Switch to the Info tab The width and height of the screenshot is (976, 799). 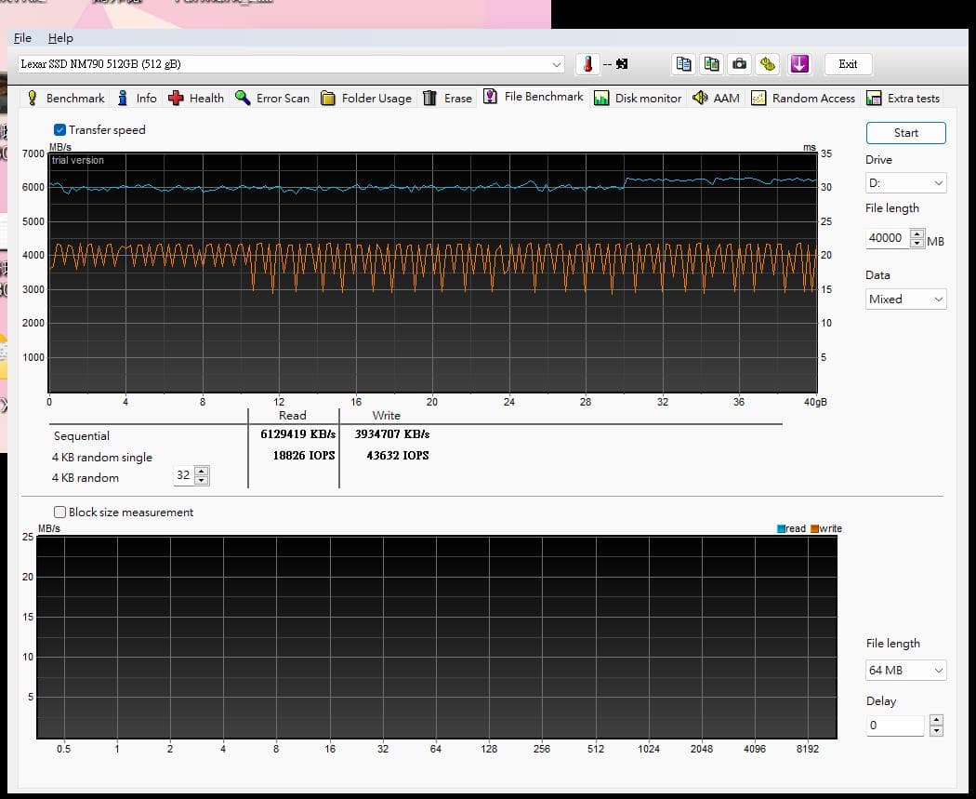(x=137, y=98)
